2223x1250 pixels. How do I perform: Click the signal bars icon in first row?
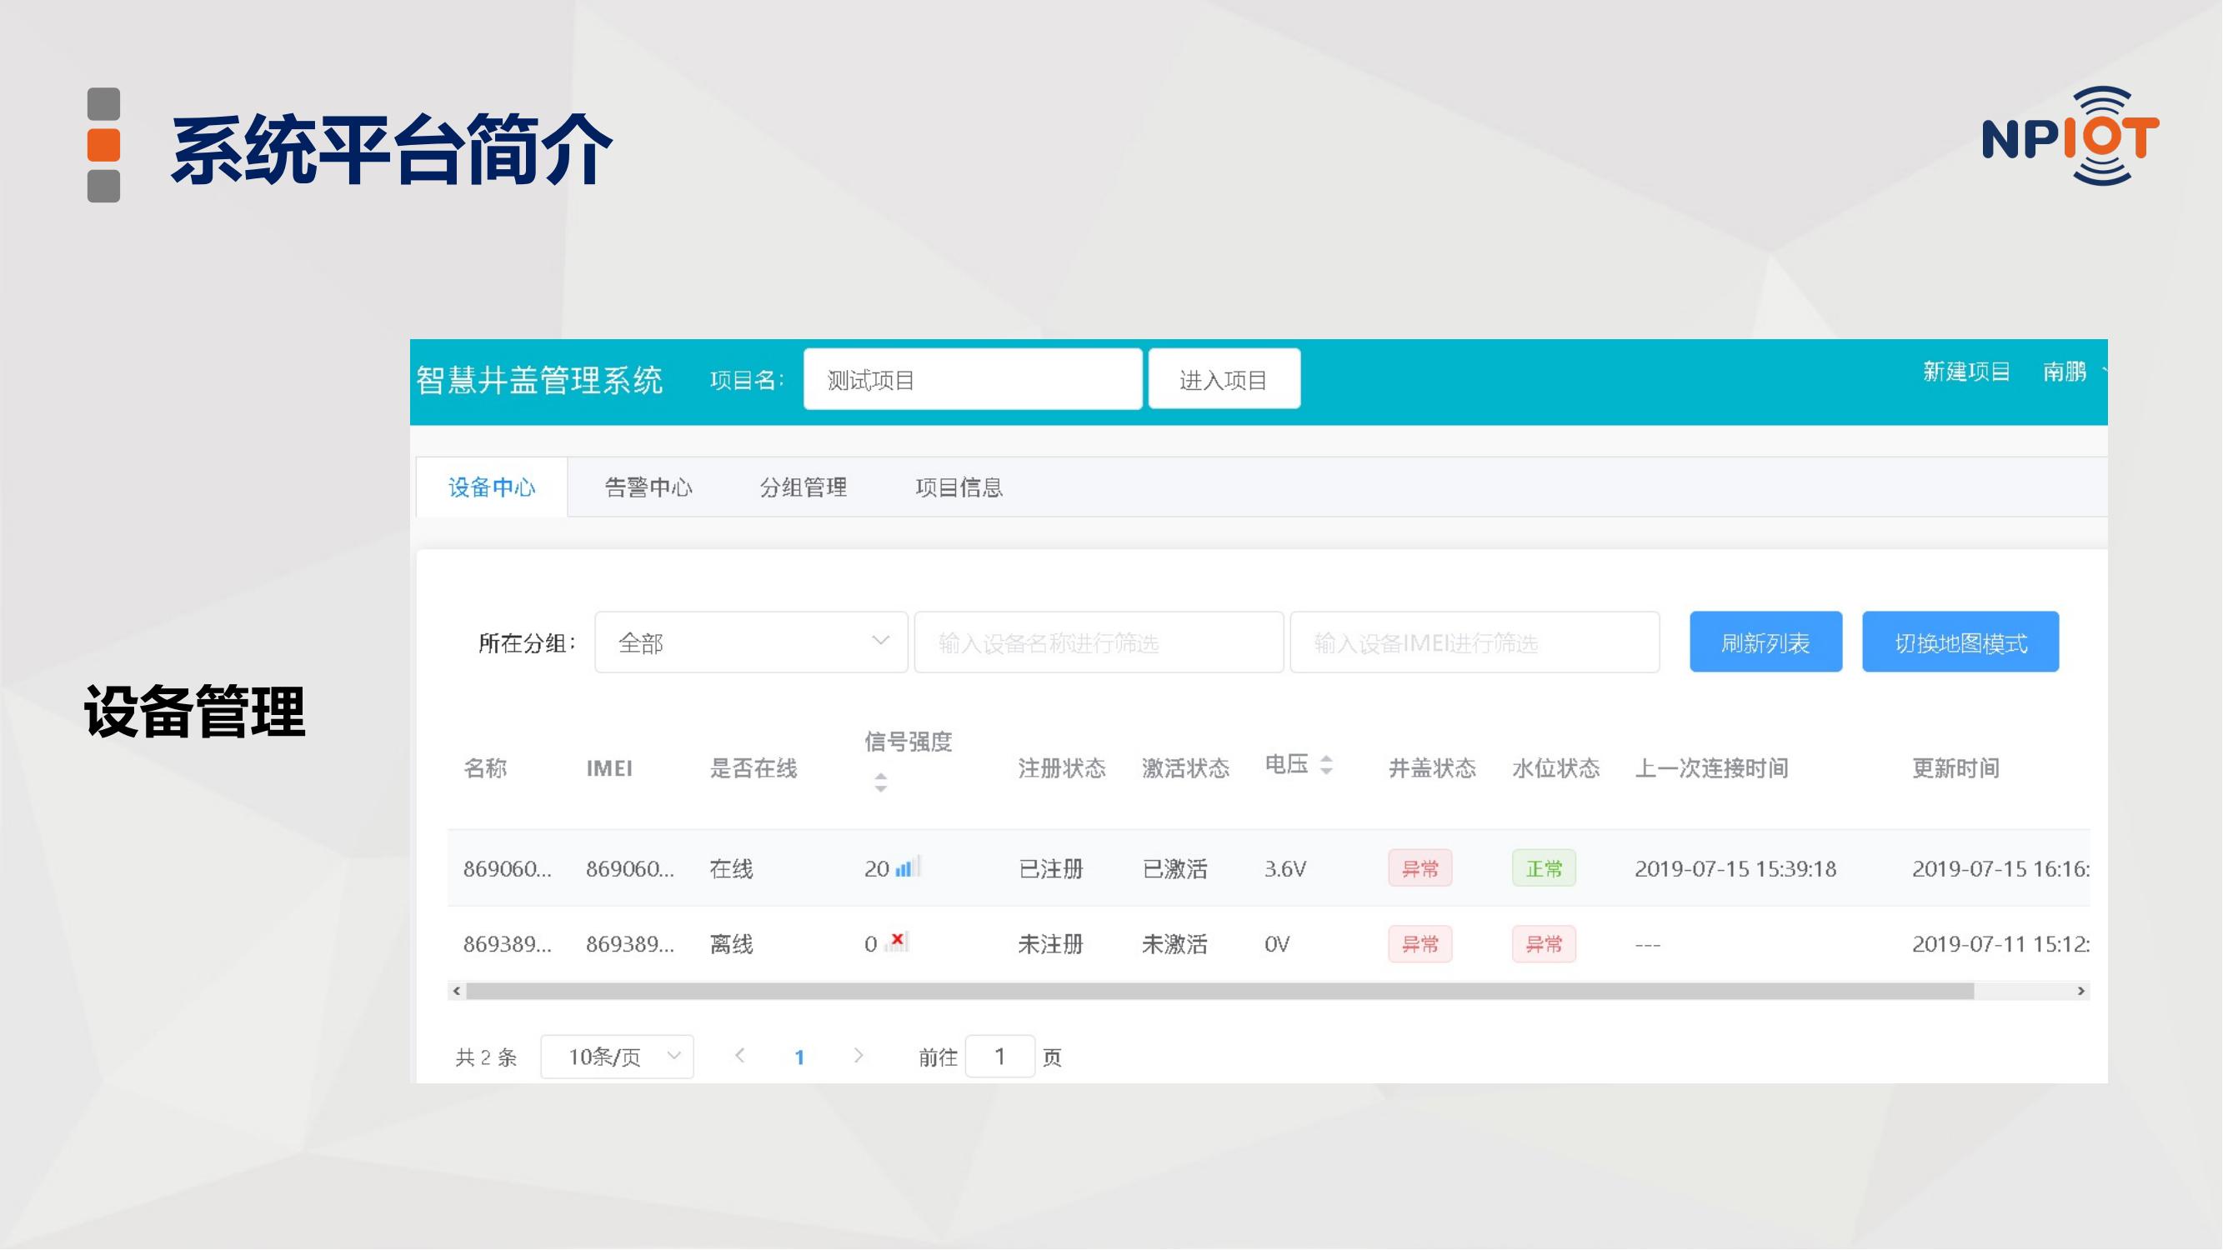906,867
